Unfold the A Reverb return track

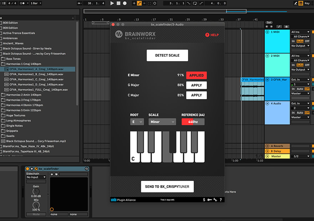pyautogui.click(x=267, y=146)
